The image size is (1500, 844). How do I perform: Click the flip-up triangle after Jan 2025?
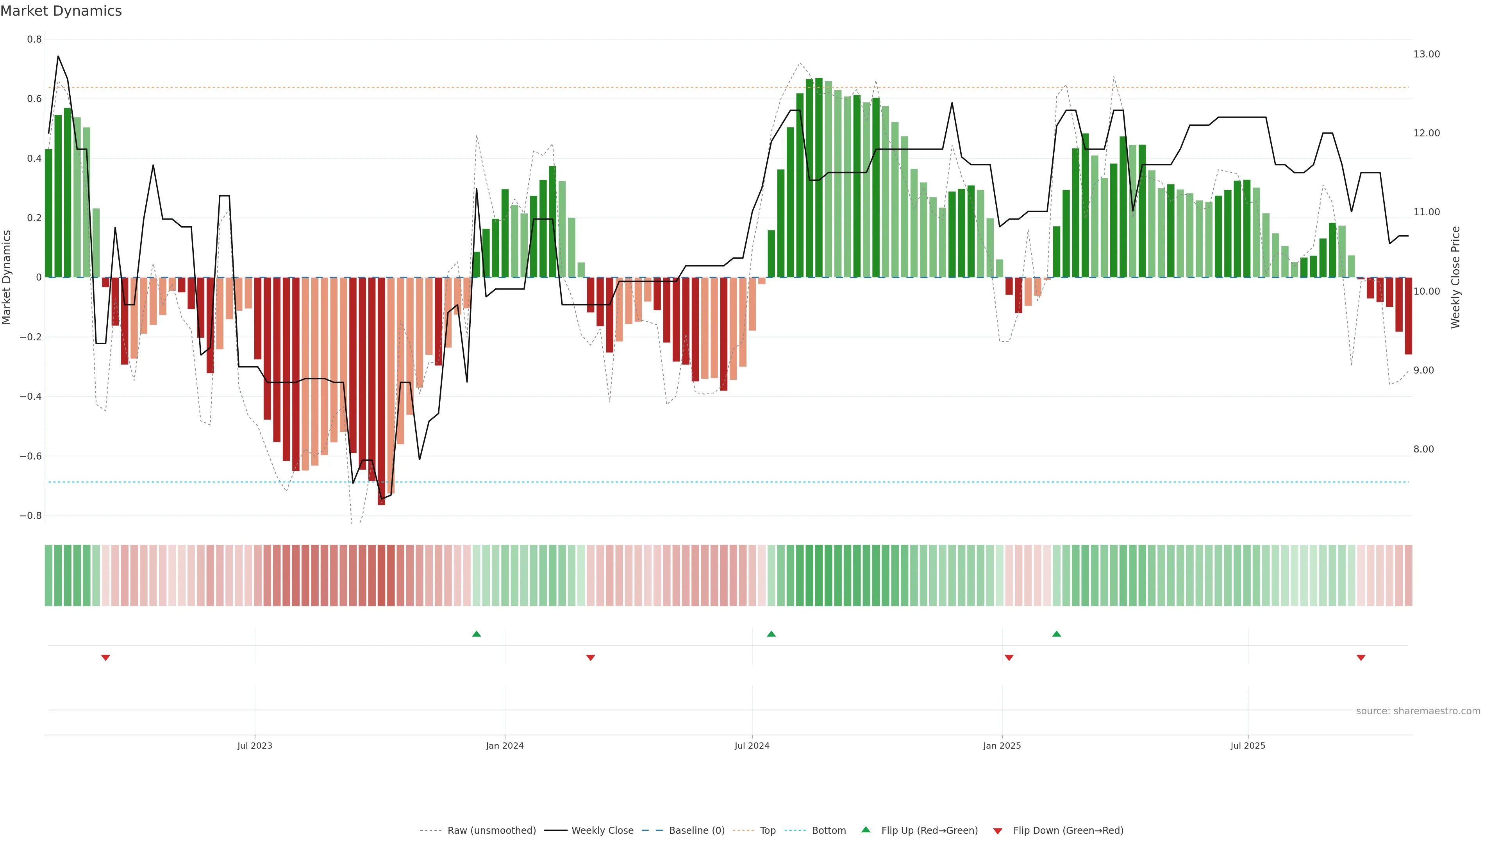tap(1056, 634)
